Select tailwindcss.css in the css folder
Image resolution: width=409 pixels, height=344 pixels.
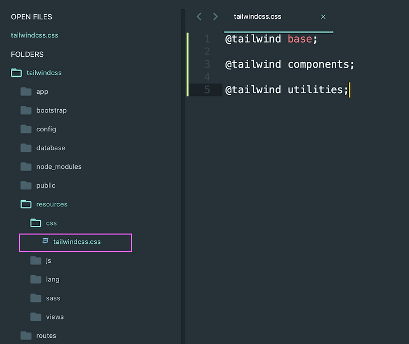click(77, 242)
